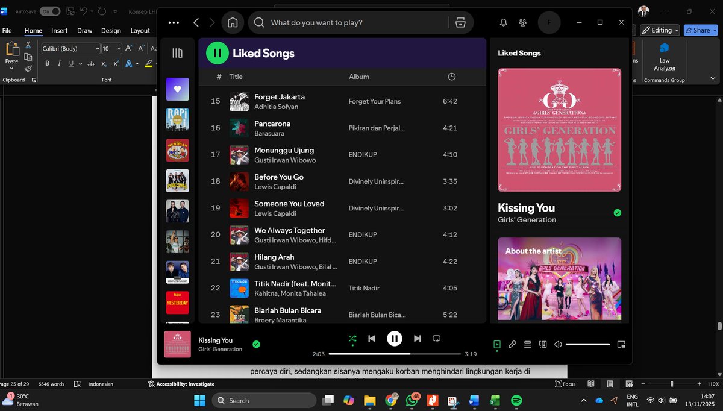Switch to Word's Insert tab
Image resolution: width=723 pixels, height=411 pixels.
[59, 31]
